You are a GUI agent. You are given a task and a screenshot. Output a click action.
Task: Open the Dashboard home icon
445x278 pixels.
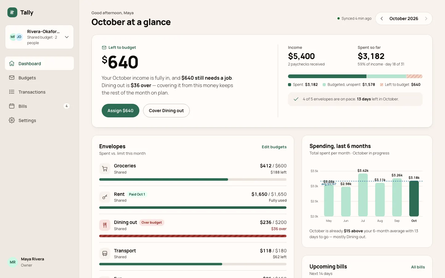pos(12,63)
